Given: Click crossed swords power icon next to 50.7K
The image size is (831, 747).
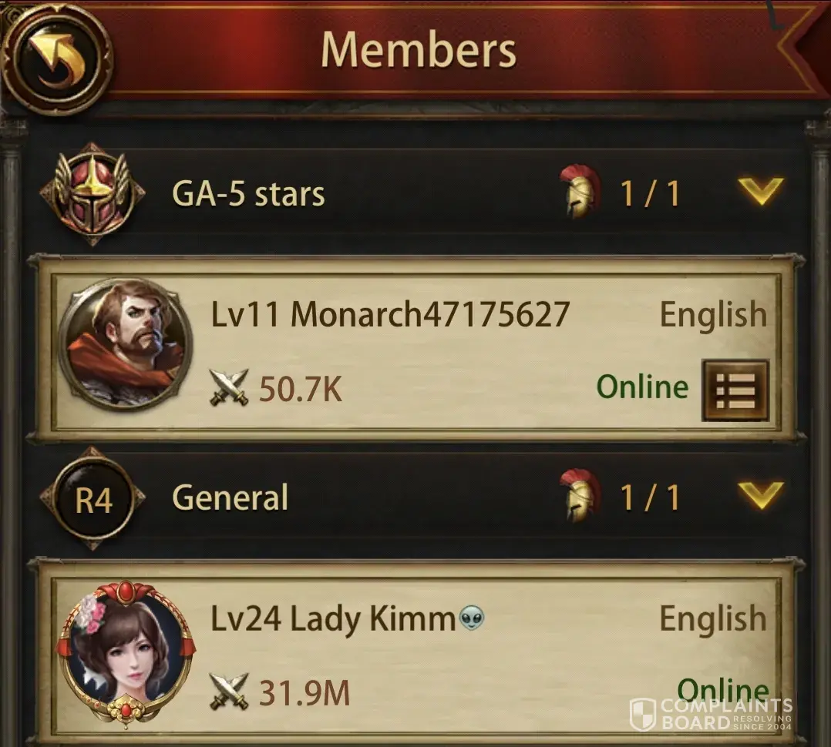Looking at the screenshot, I should (228, 388).
